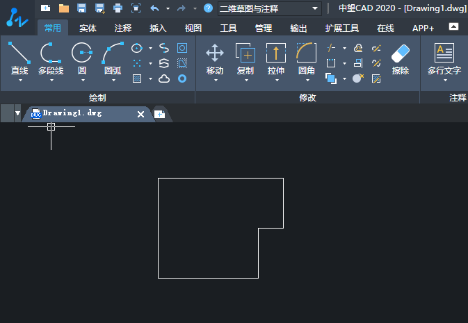Switch to the 视图 ribbon tab
The height and width of the screenshot is (323, 468).
(x=193, y=28)
